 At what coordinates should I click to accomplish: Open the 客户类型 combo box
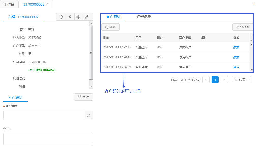pyautogui.click(x=44, y=115)
